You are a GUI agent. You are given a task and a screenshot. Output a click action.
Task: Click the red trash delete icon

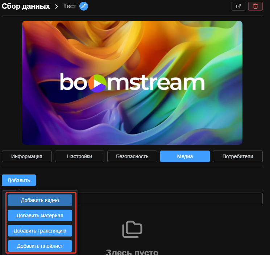[x=256, y=6]
